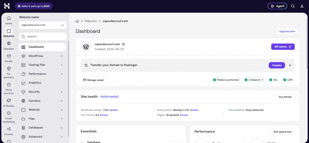Expand the Databases menu section
The height and width of the screenshot is (143, 309).
pyautogui.click(x=42, y=128)
